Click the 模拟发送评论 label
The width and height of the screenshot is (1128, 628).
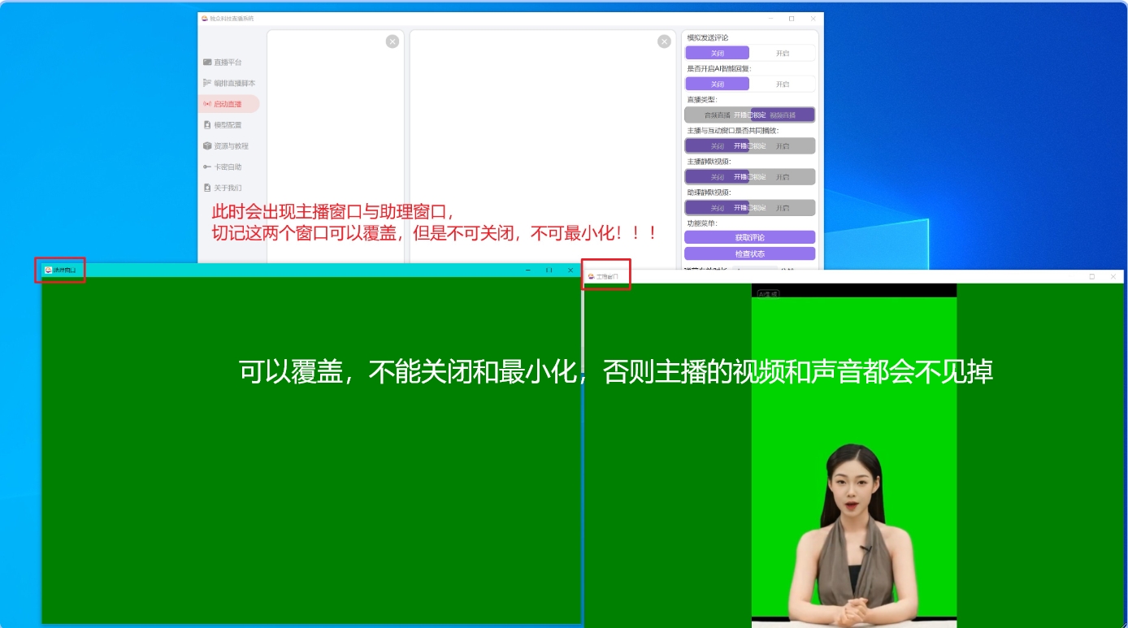[708, 37]
